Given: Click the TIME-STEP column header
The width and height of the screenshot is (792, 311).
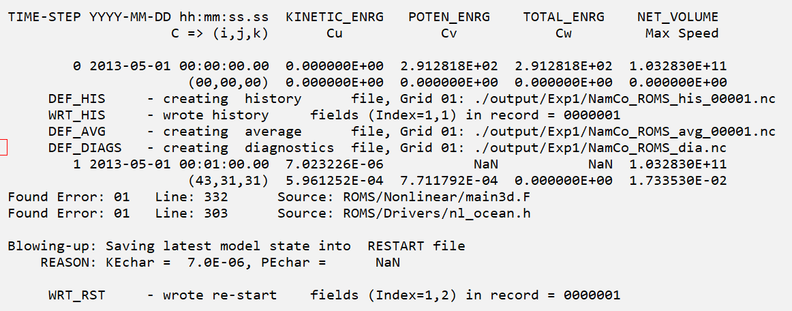Looking at the screenshot, I should (x=44, y=17).
